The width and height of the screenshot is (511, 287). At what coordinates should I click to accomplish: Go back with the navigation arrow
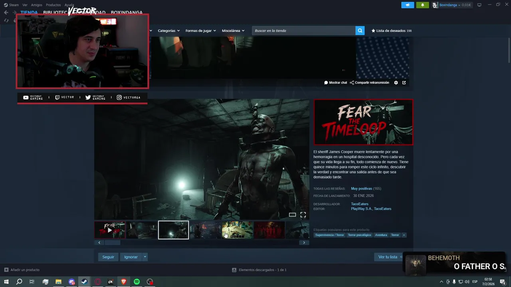(6, 12)
